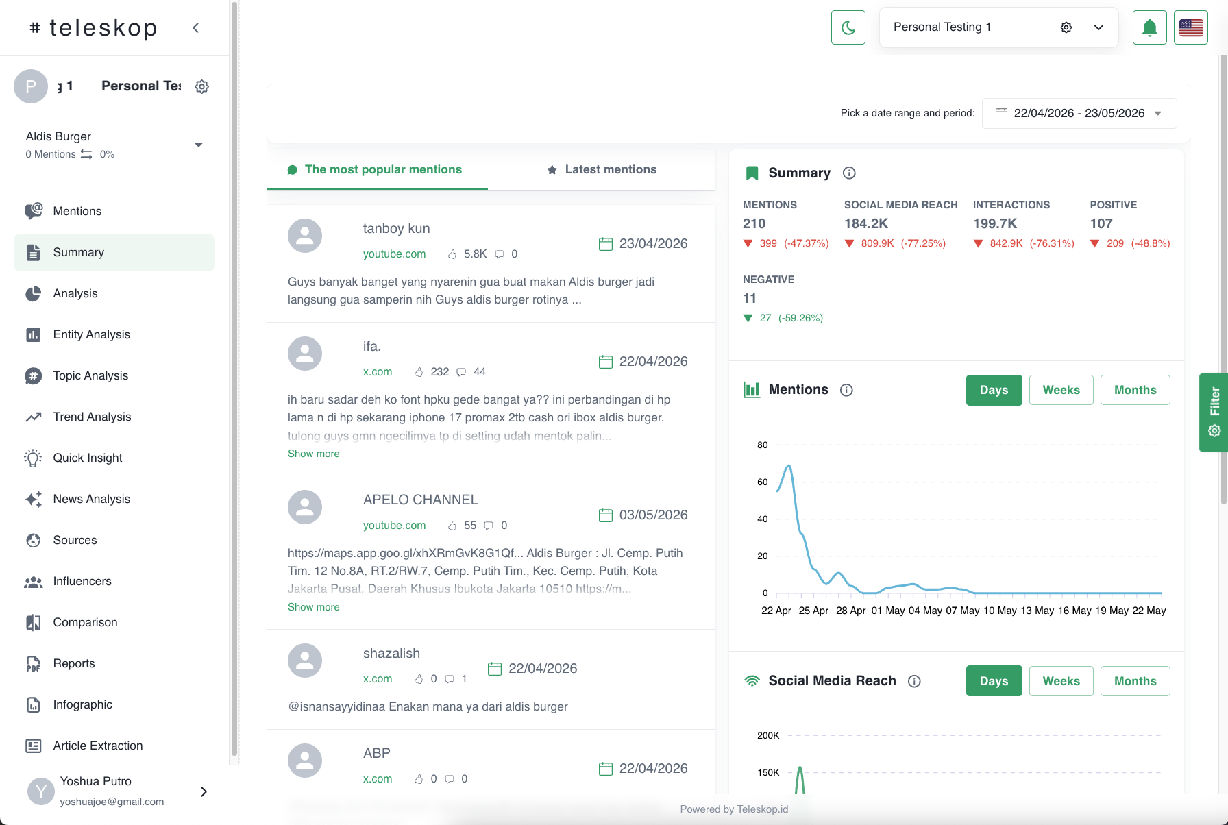Select Days for the Mentions chart
1228x825 pixels.
coord(994,390)
